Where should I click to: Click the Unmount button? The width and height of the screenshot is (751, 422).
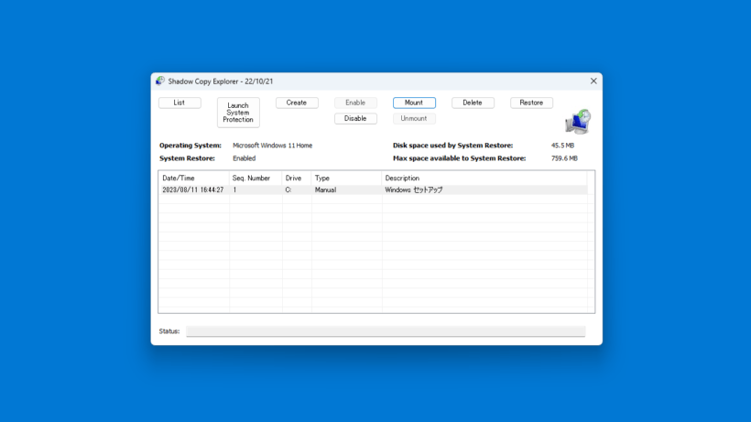[x=414, y=119]
